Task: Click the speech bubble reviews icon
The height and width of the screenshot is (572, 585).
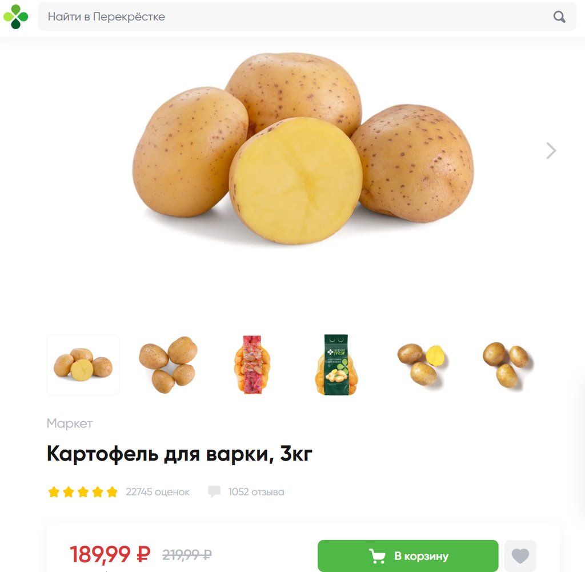Action: (214, 491)
